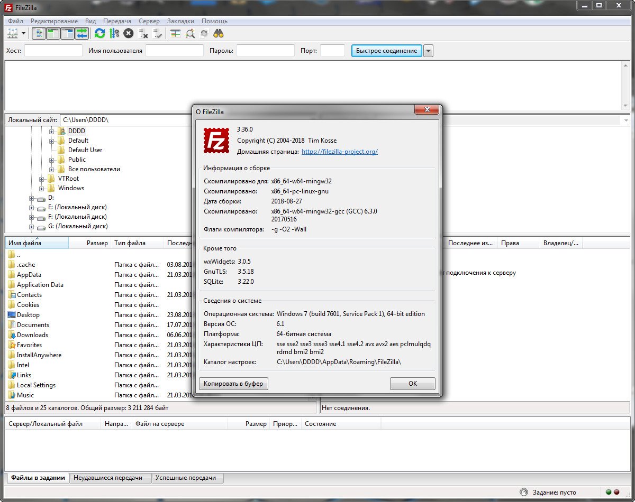Screen dimensions: 635x502
Task: Click the Копировать в буфер button
Action: click(x=233, y=384)
